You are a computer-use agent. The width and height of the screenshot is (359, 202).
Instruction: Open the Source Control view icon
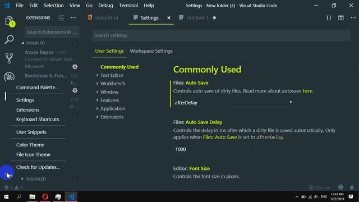pyautogui.click(x=9, y=58)
